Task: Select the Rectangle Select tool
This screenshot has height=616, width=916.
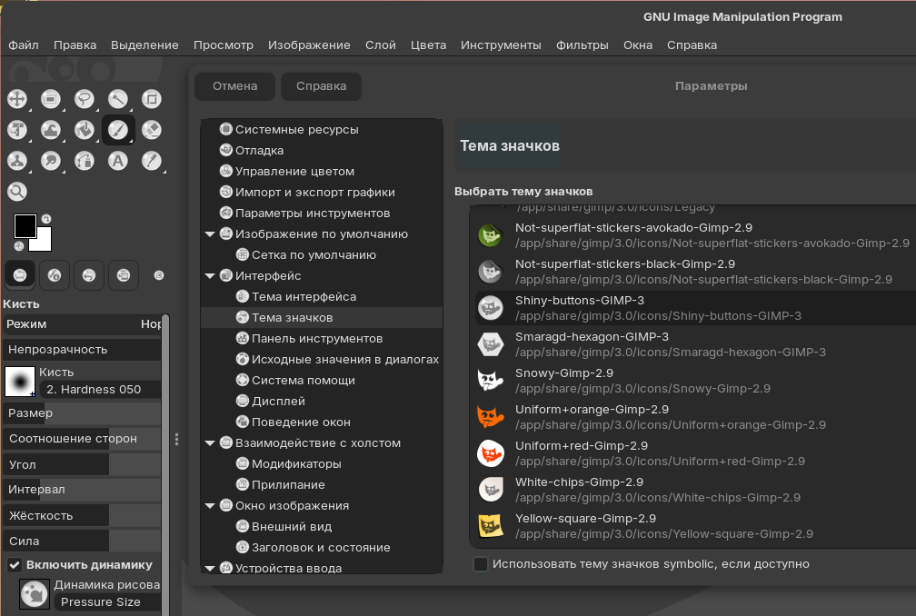Action: [51, 99]
